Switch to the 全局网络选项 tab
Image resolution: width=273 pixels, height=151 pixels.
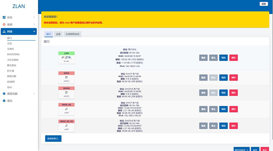click(x=72, y=34)
